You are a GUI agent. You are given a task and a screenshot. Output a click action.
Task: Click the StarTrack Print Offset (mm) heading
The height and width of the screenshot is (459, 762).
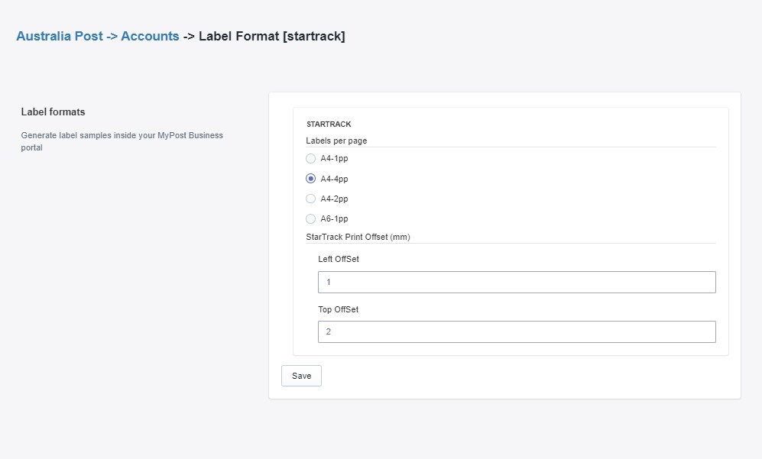coord(358,237)
